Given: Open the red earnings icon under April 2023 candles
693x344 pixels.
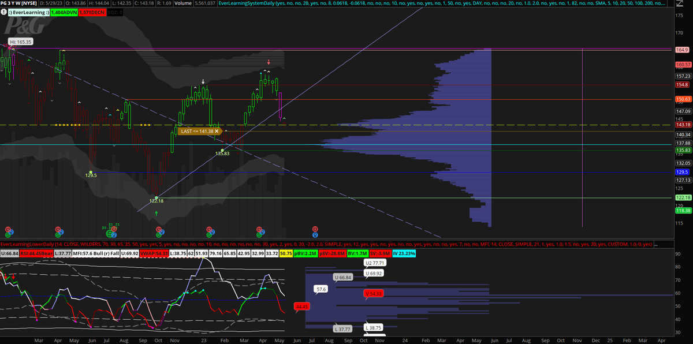Looking at the screenshot, I should point(259,229).
